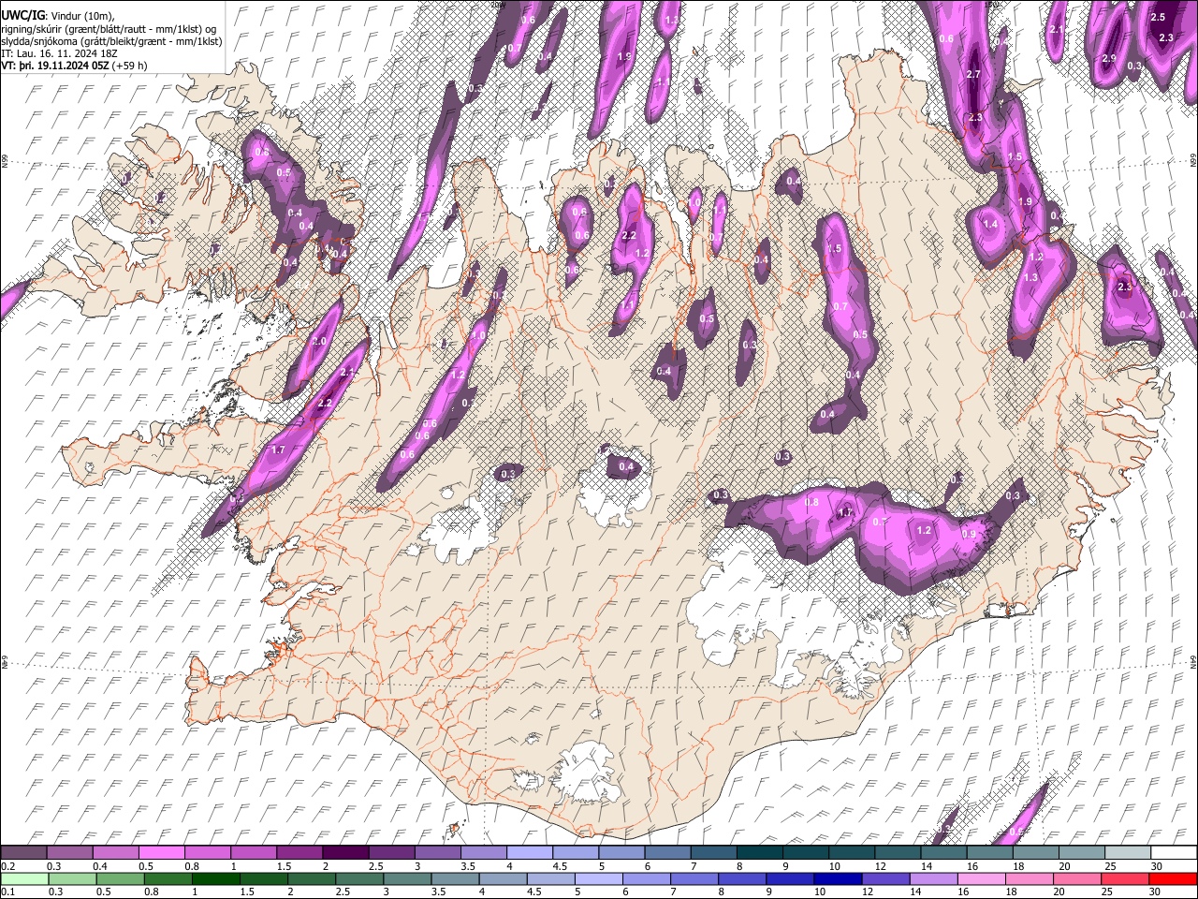1198x899 pixels.
Task: Click the 0.9 value in the southeast snow patch
Action: click(969, 534)
